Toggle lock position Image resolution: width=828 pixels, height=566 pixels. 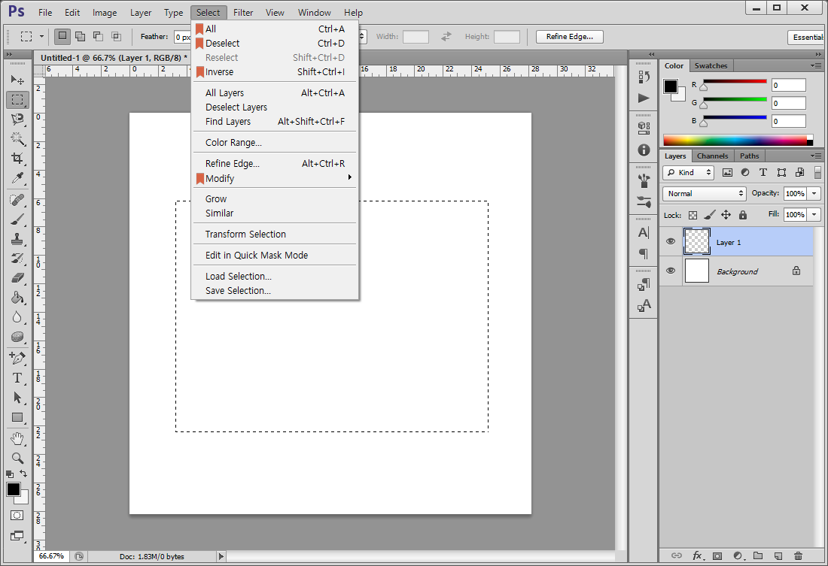tap(726, 215)
